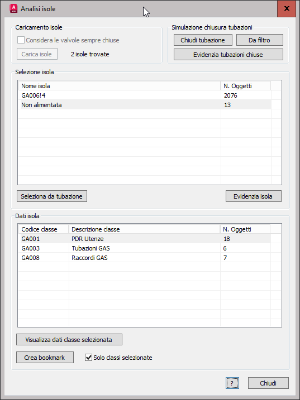This screenshot has height=400, width=300.
Task: Click the Da filtro button
Action: [259, 40]
